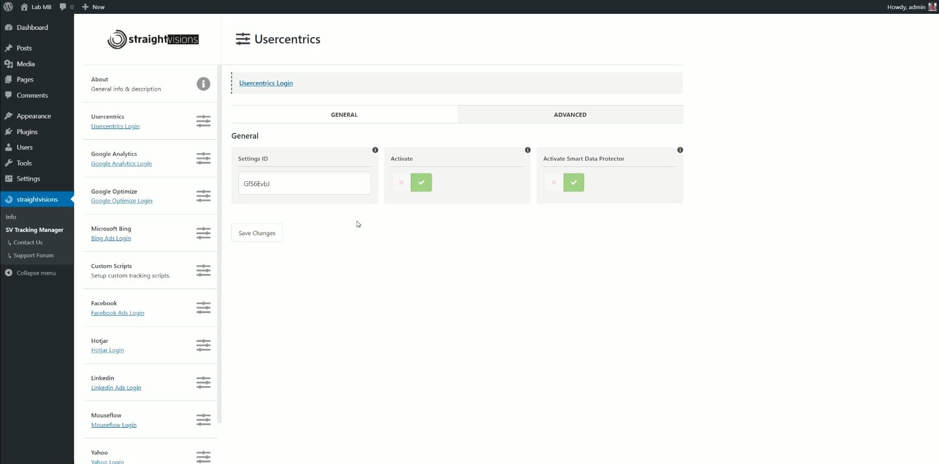Enable Smart Data Protector with green check
This screenshot has height=464, width=939.
tap(574, 182)
